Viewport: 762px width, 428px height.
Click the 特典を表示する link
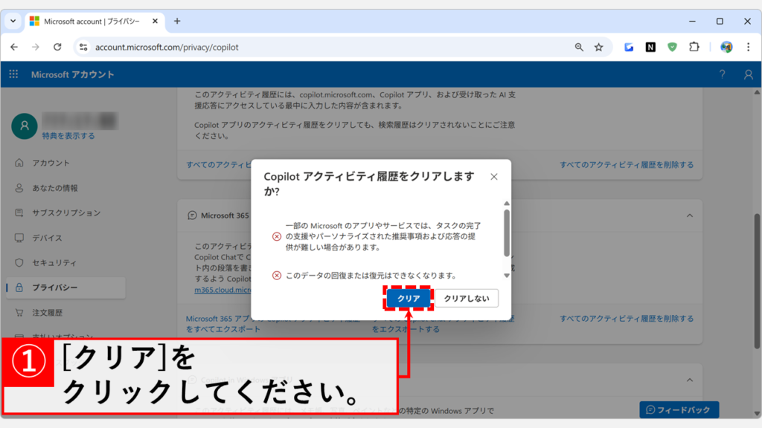[68, 136]
